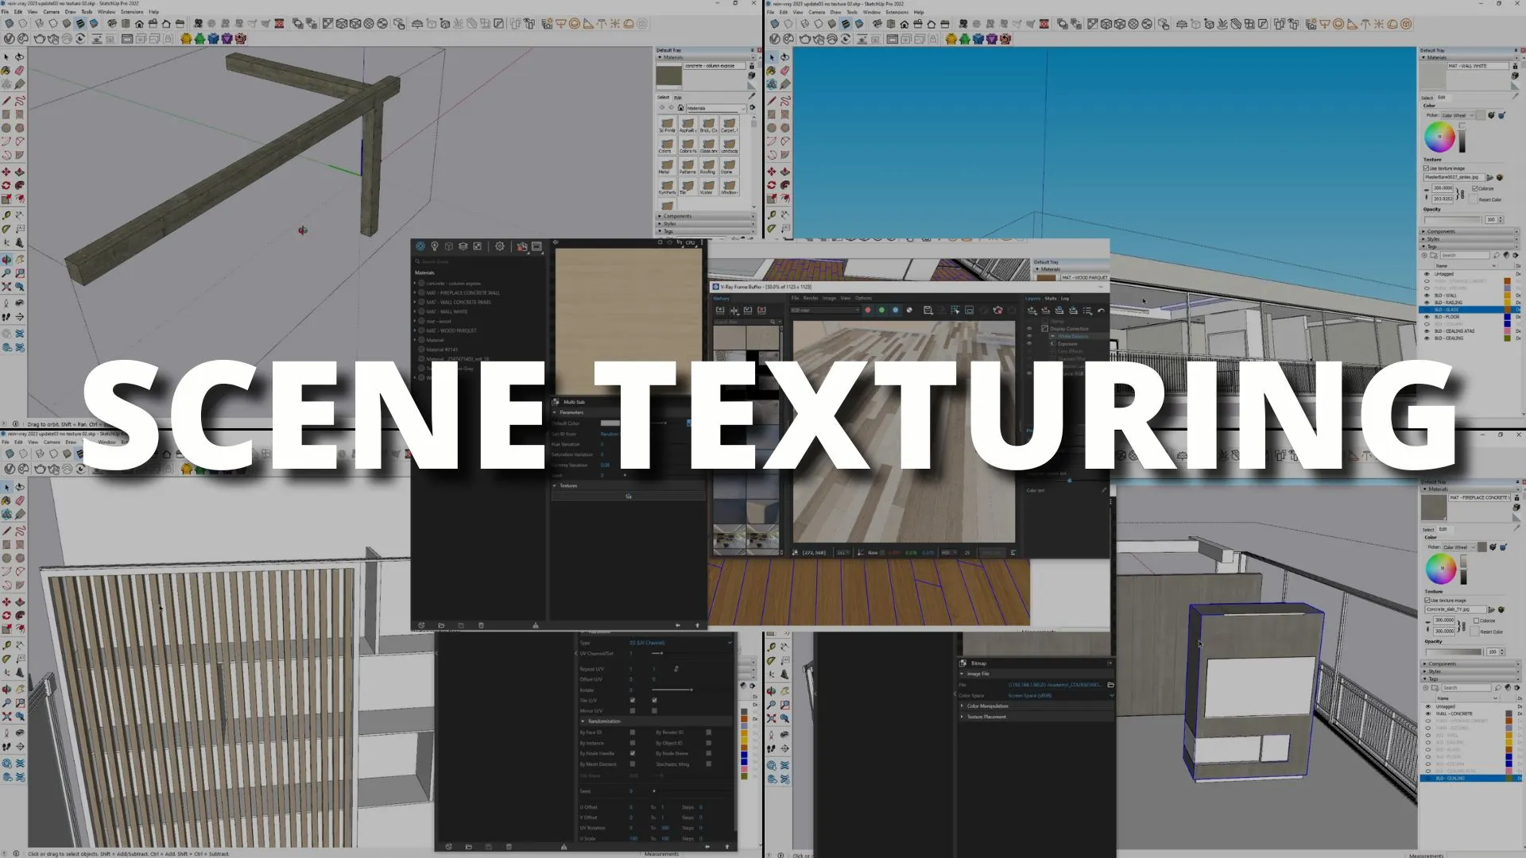Select the arrow Select tool in top-left SketchUp window

tap(6, 57)
